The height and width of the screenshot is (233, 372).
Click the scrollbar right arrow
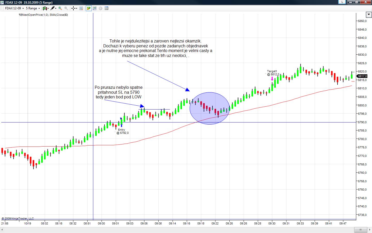coord(369,230)
